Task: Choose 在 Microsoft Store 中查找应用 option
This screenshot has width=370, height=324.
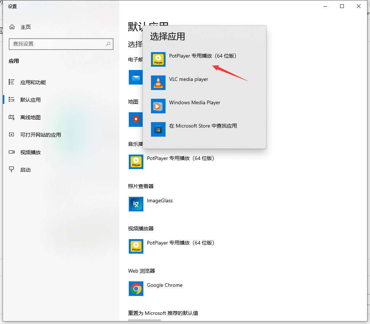Action: click(204, 129)
